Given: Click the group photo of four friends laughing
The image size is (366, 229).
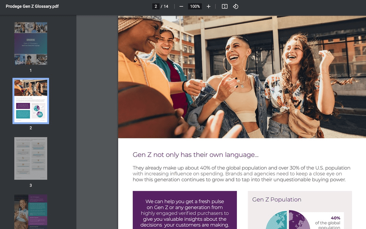Looking at the screenshot, I should tap(242, 77).
